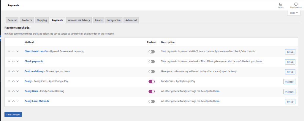This screenshot has height=121, width=304.
Task: Move Fondy row up with arrow
Action: [x=13, y=81]
